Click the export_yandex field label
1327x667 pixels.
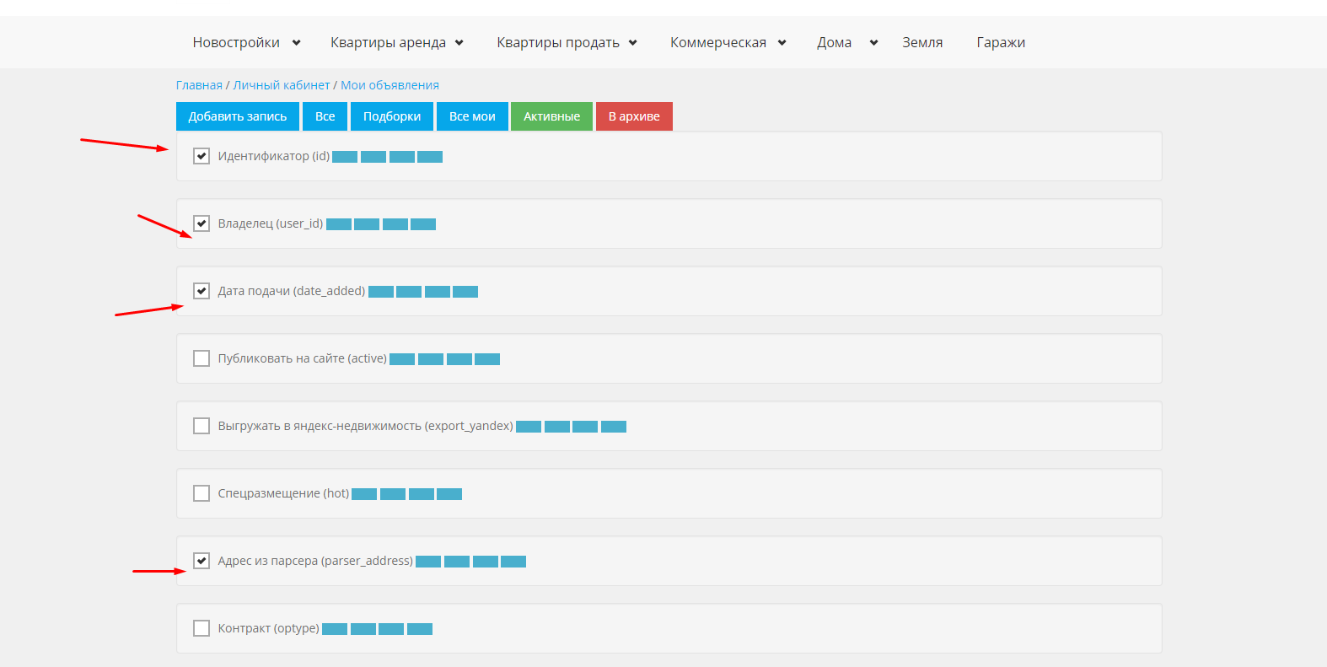[x=366, y=426]
